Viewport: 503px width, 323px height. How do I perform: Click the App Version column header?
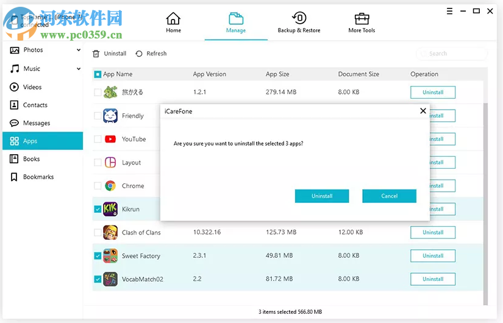pyautogui.click(x=210, y=74)
